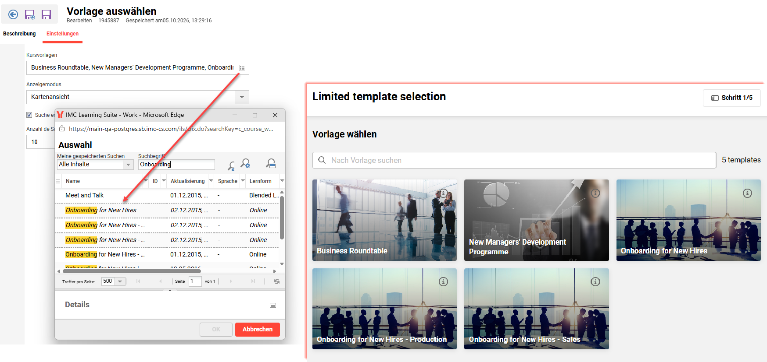Go back using the blue arrow icon
Image resolution: width=767 pixels, height=362 pixels.
13,14
